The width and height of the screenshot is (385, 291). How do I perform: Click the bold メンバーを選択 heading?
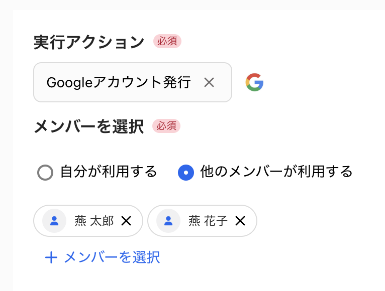click(89, 126)
